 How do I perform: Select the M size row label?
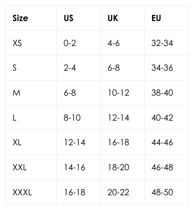coord(16,93)
